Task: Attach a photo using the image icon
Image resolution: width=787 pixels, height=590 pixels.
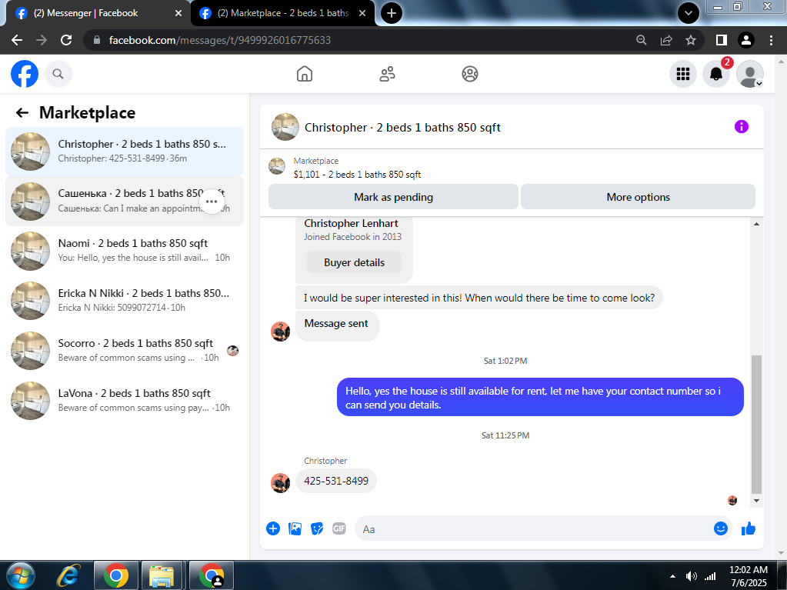Action: pos(295,528)
